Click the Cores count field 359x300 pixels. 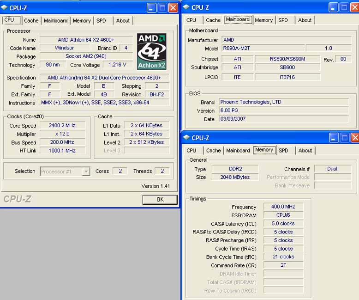click(x=120, y=171)
